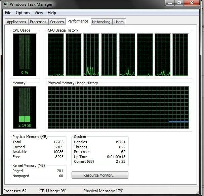The height and width of the screenshot is (196, 204).
Task: Switch to the Networking tab
Action: pyautogui.click(x=101, y=22)
